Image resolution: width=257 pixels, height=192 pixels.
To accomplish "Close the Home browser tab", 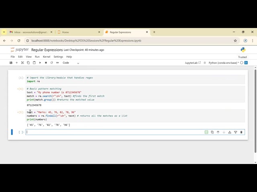I will point(99,32).
